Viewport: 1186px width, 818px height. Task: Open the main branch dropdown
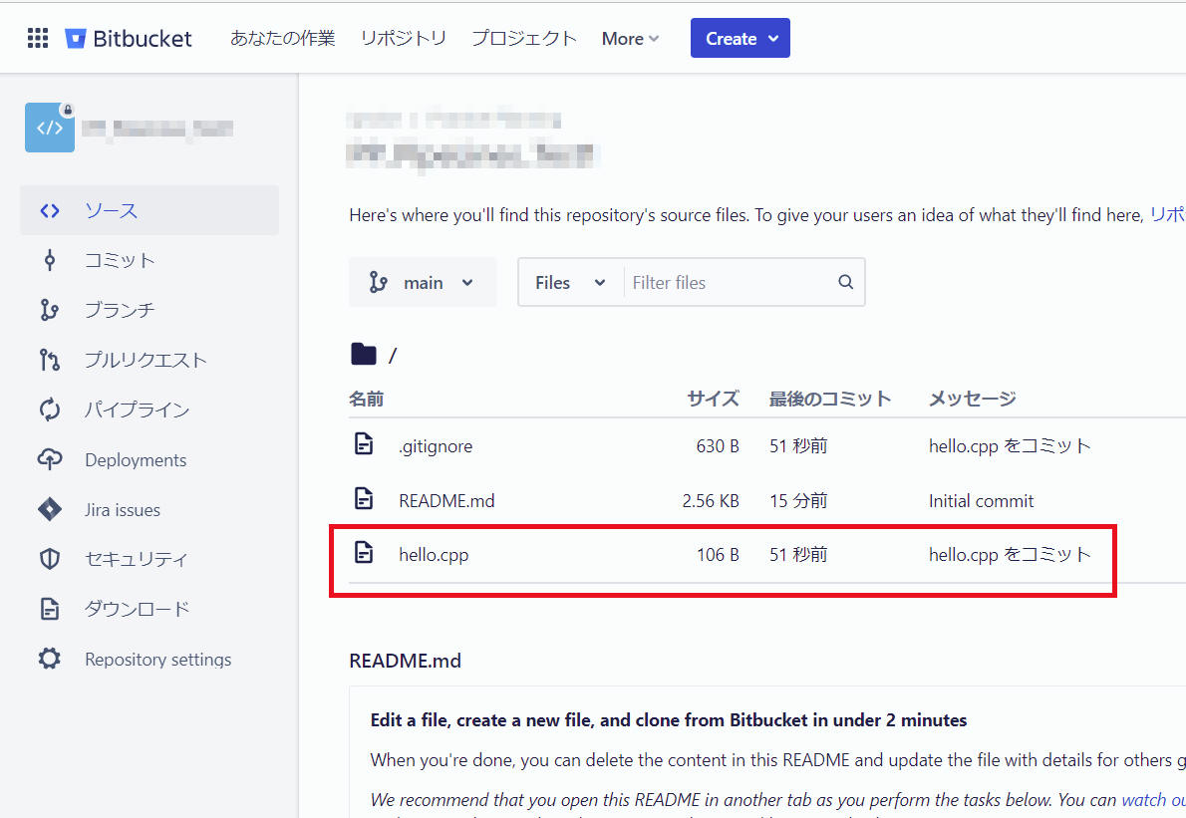(423, 283)
